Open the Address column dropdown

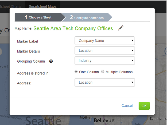[105, 83]
